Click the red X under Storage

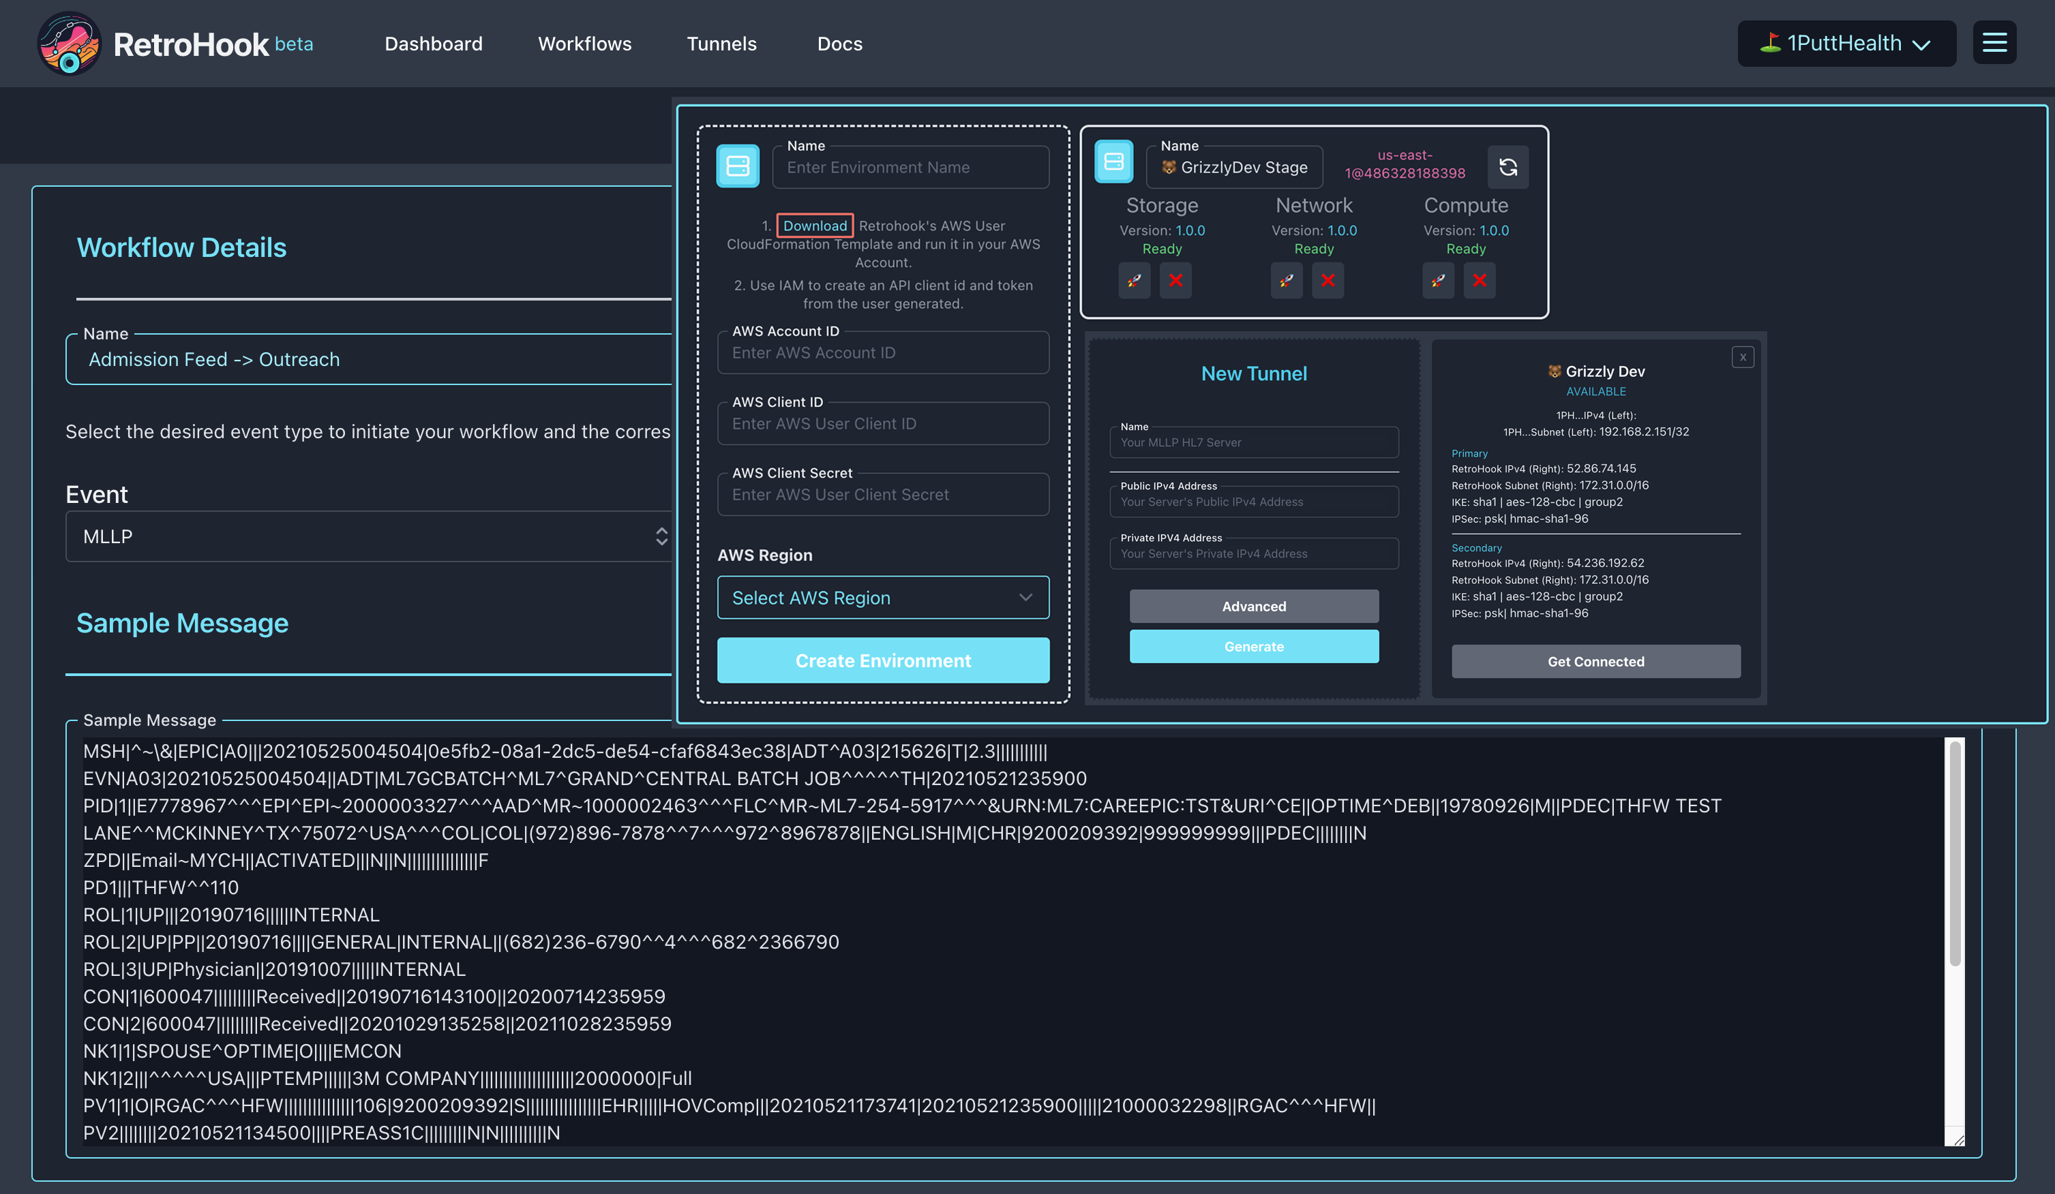click(1175, 280)
